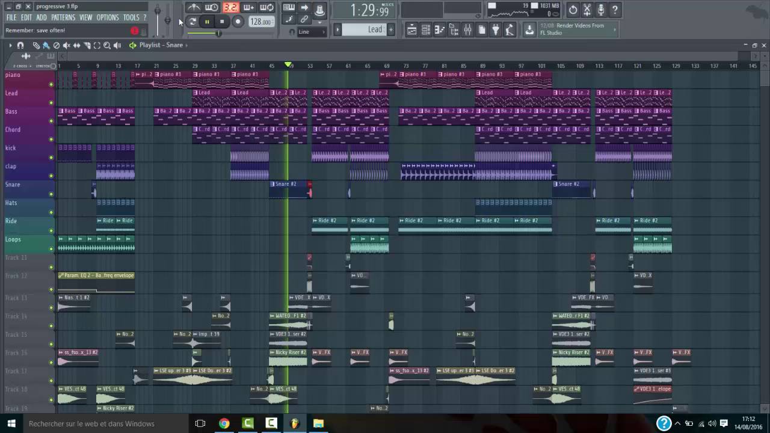Click the step edit brush icon
The height and width of the screenshot is (433, 770).
289,20
